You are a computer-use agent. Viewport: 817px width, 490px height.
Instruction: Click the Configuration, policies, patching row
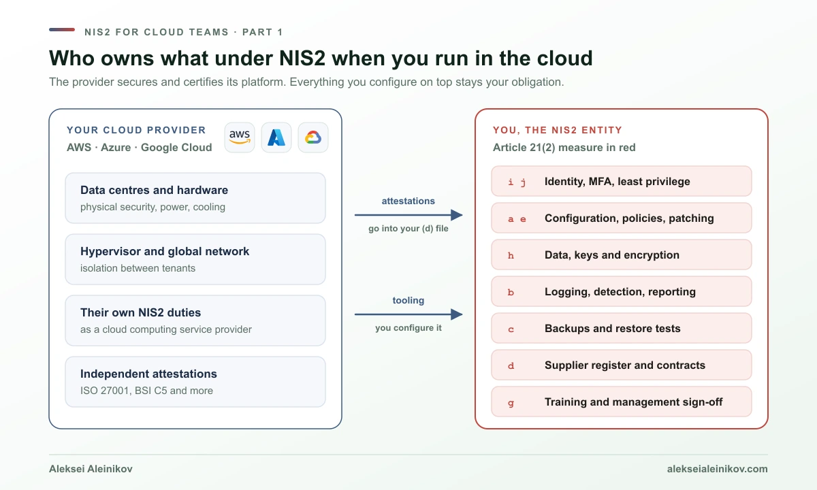coord(622,218)
